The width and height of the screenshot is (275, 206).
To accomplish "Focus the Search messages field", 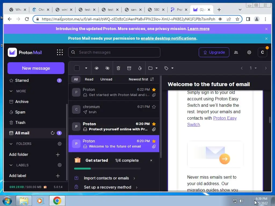I will [x=114, y=52].
